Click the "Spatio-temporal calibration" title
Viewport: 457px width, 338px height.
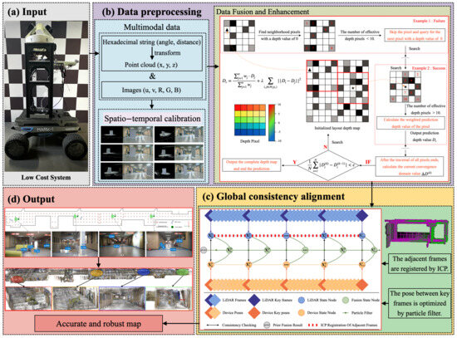(x=152, y=119)
